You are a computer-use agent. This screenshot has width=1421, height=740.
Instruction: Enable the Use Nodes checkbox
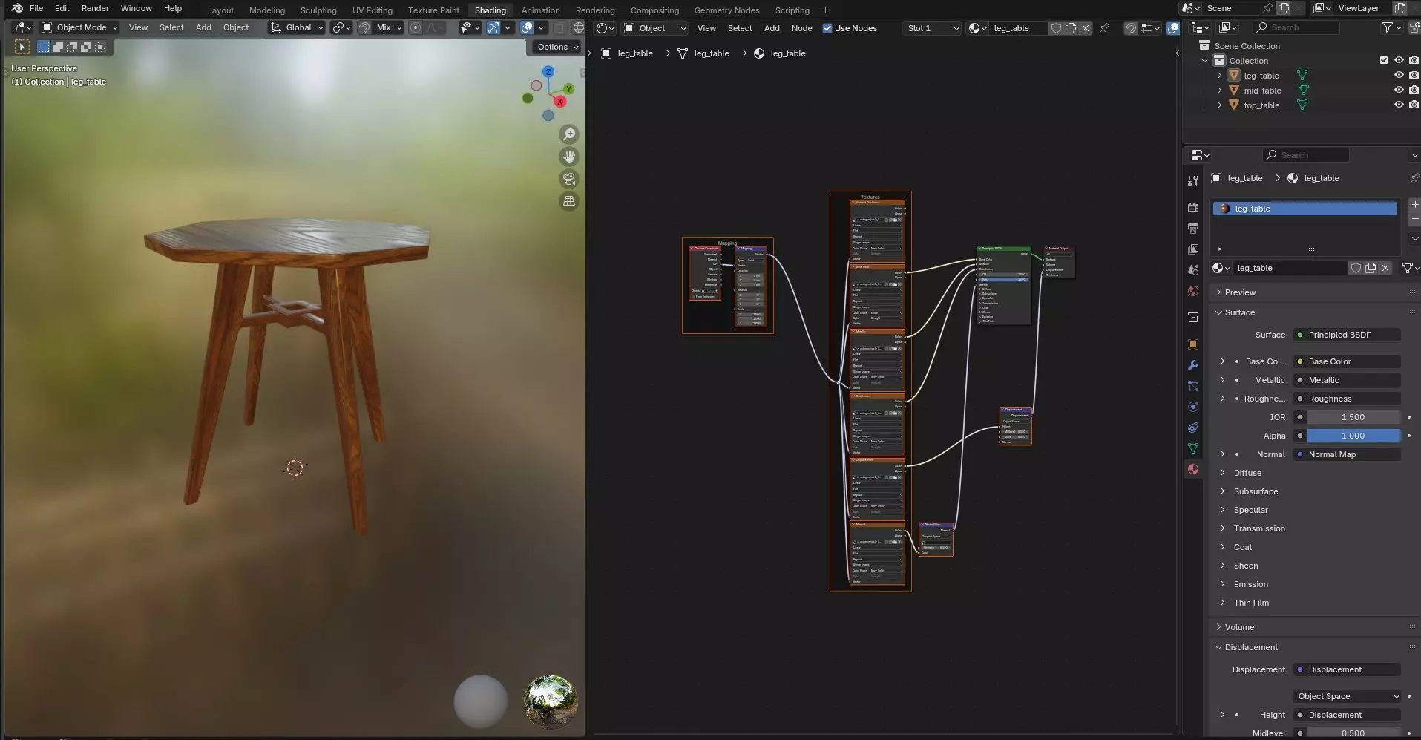827,28
